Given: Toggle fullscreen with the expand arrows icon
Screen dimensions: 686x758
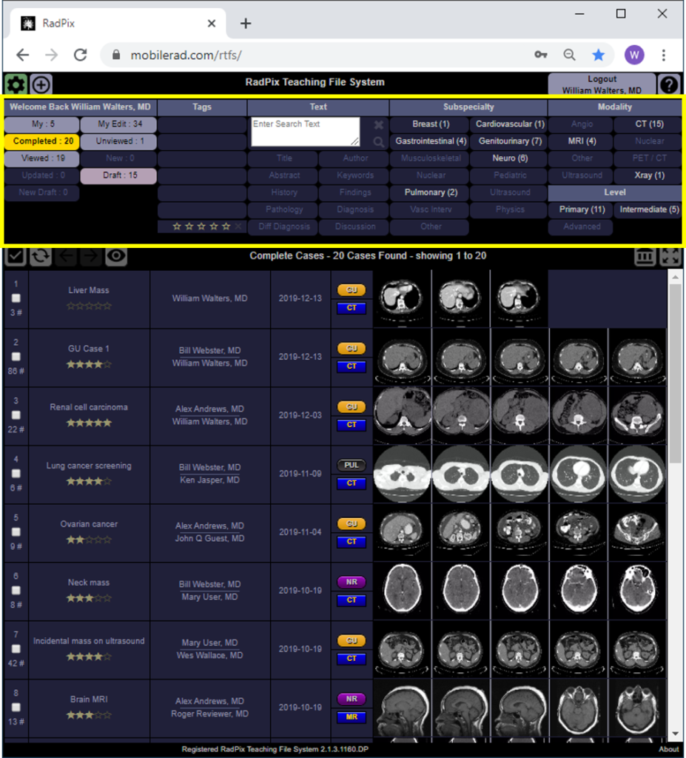Looking at the screenshot, I should click(x=670, y=256).
